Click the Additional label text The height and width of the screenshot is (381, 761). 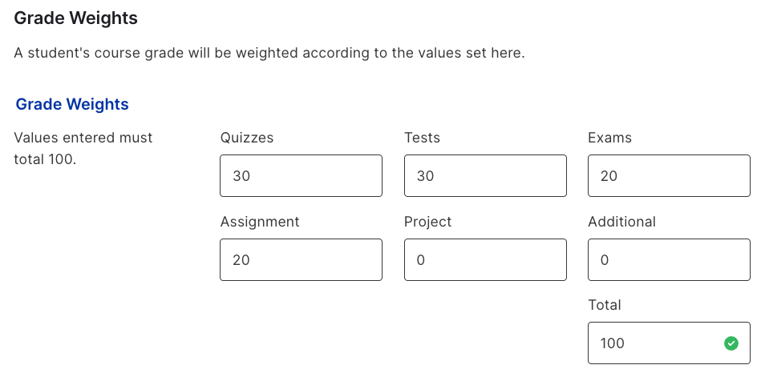tap(621, 222)
